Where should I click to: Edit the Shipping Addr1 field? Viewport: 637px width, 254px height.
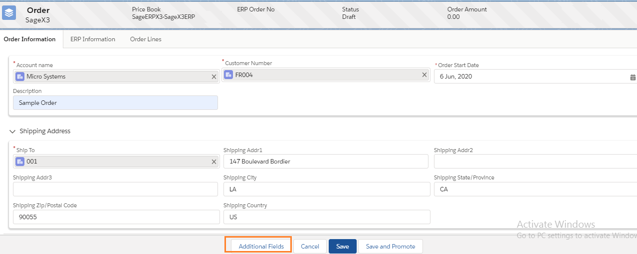[x=326, y=162]
